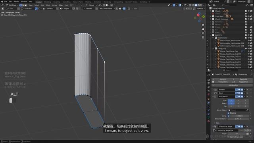Expand the Wheels collection in outliner
This screenshot has width=254, height=143.
coord(211,11)
